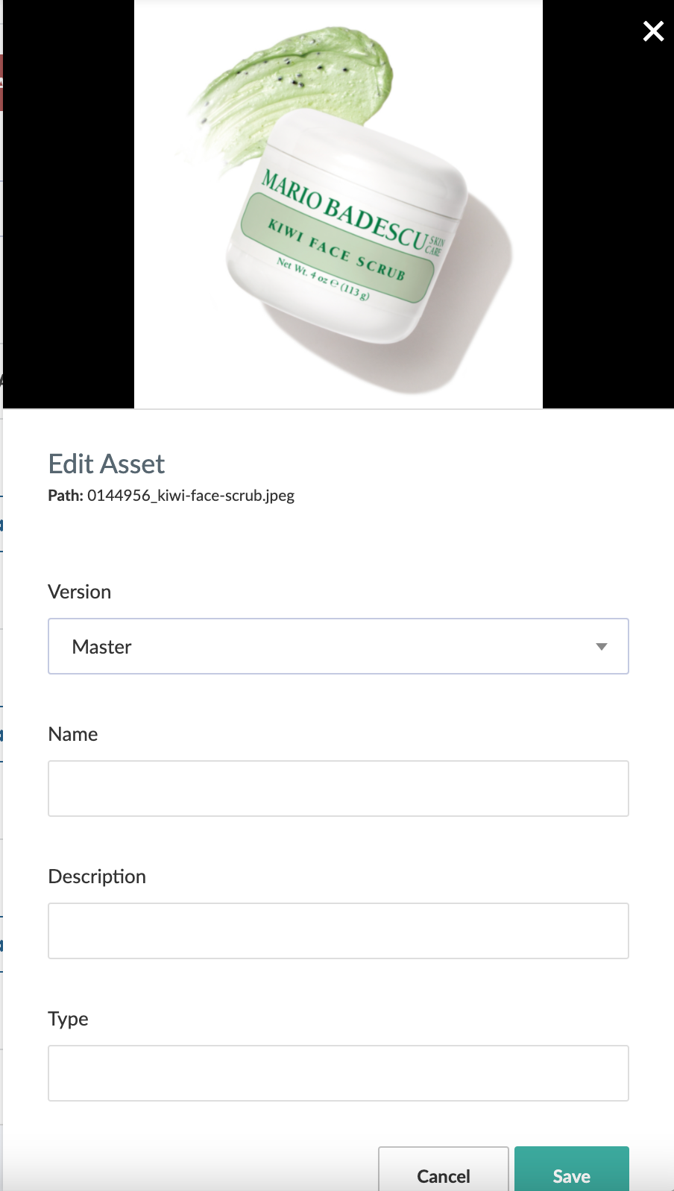
Task: Select the Master text in the Version box
Action: (102, 647)
